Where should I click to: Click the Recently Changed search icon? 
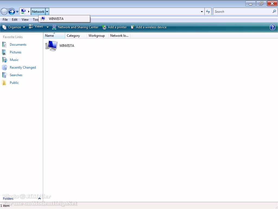pyautogui.click(x=5, y=67)
